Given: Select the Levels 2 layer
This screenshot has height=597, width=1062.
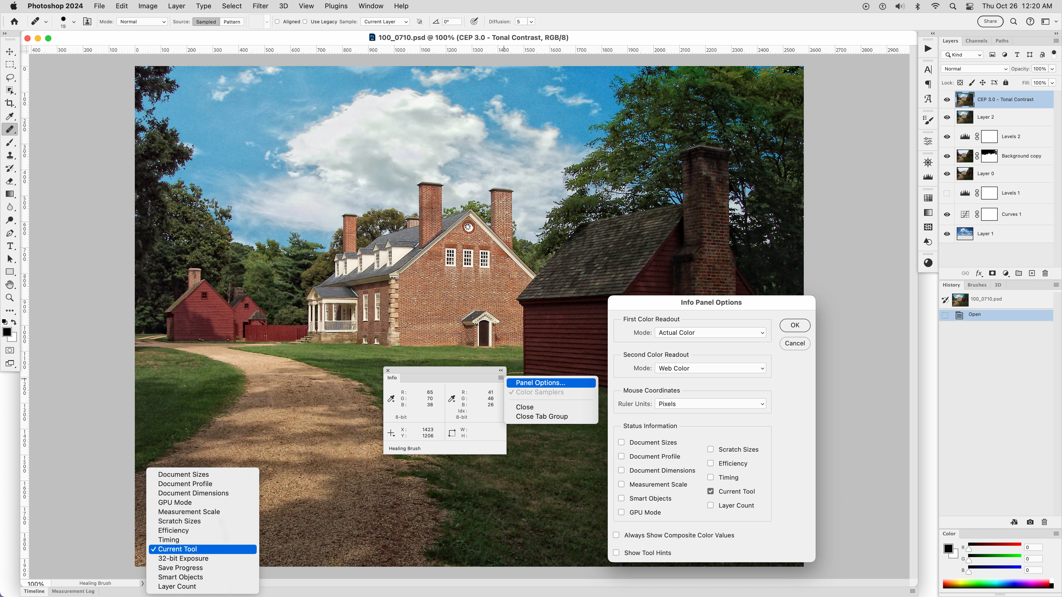Looking at the screenshot, I should pyautogui.click(x=1010, y=136).
